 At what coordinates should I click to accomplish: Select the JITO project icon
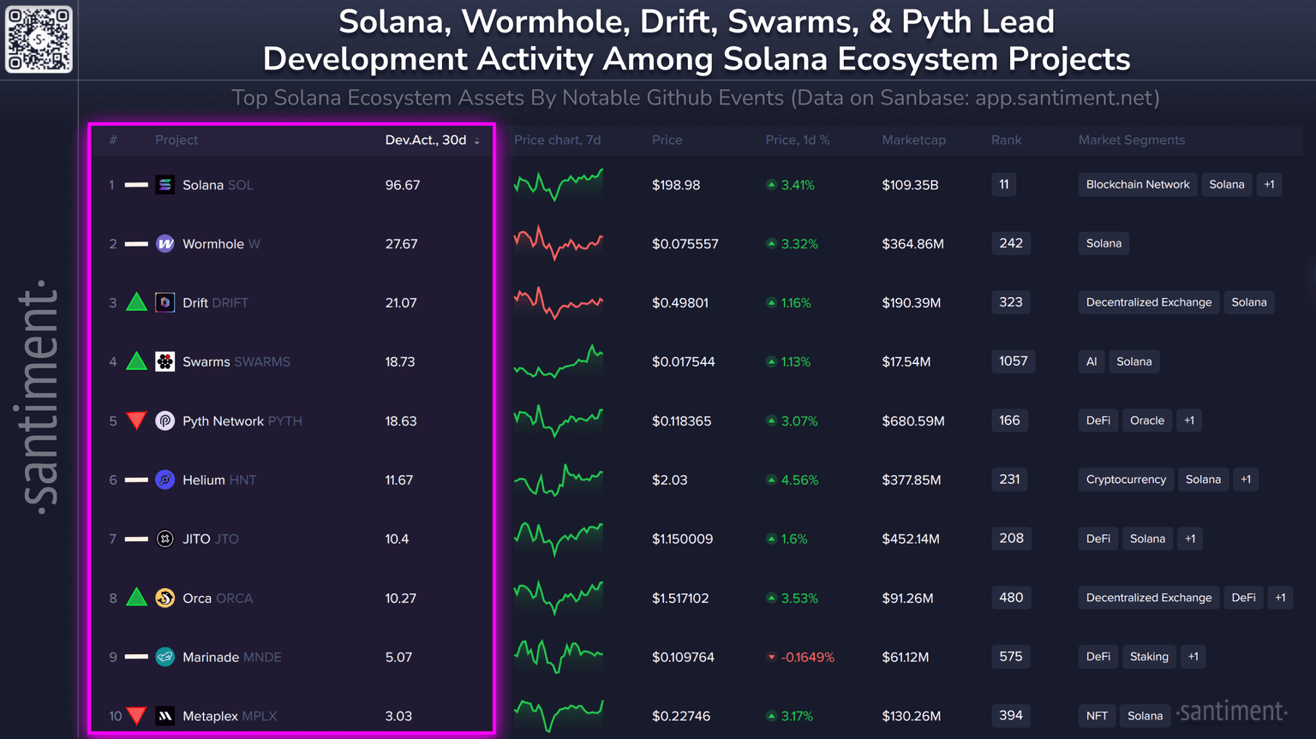pos(164,539)
